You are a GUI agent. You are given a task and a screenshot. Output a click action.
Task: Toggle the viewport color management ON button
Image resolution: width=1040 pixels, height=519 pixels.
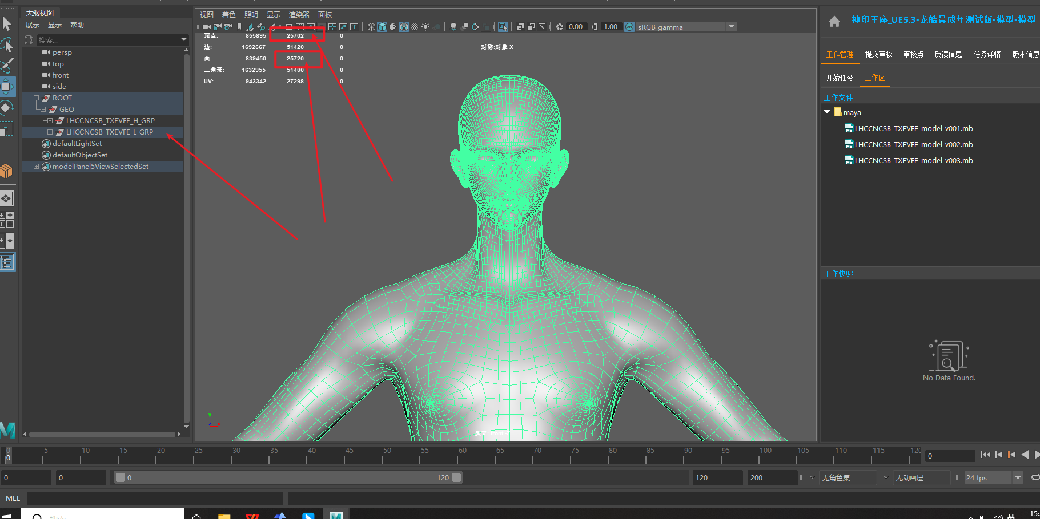tap(629, 27)
